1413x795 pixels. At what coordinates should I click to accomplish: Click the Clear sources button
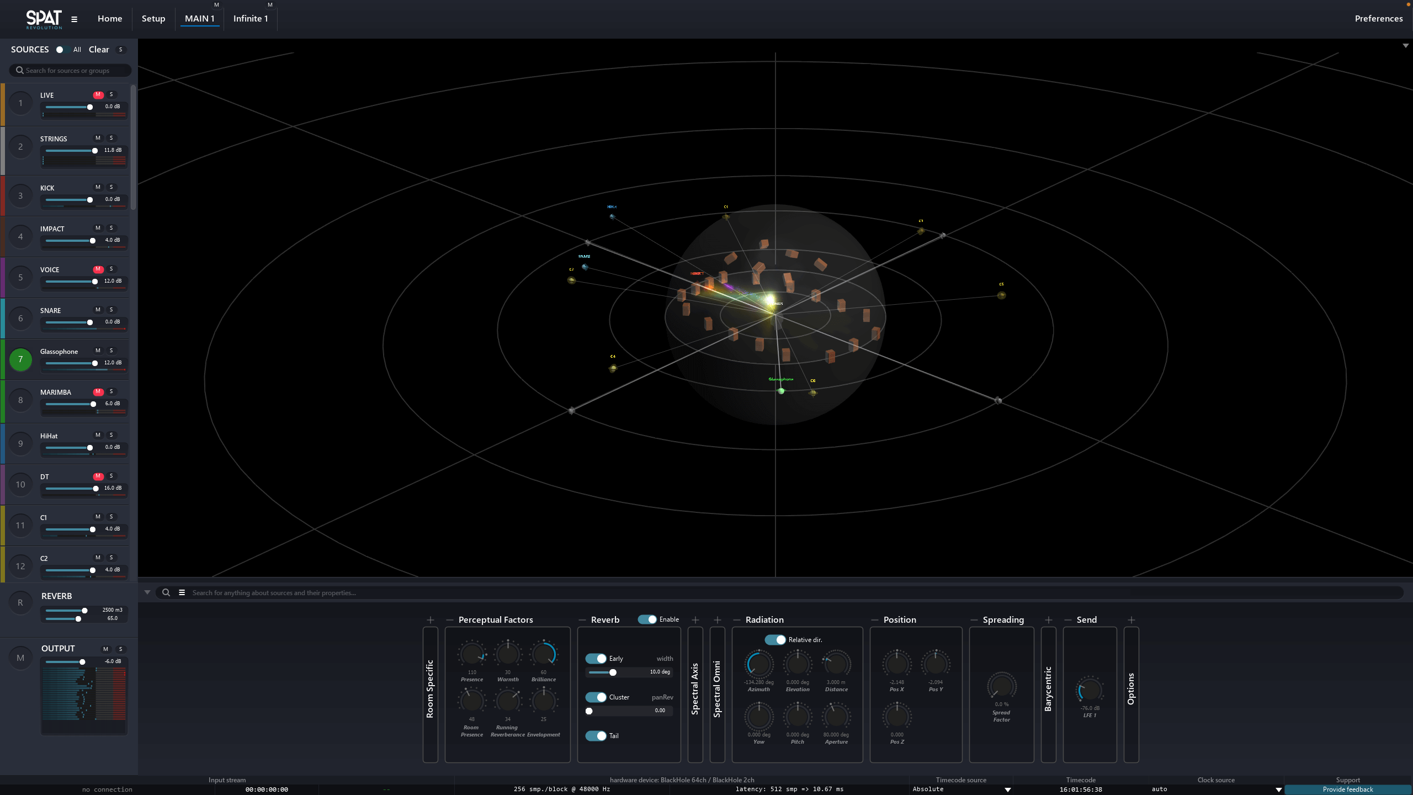tap(99, 50)
